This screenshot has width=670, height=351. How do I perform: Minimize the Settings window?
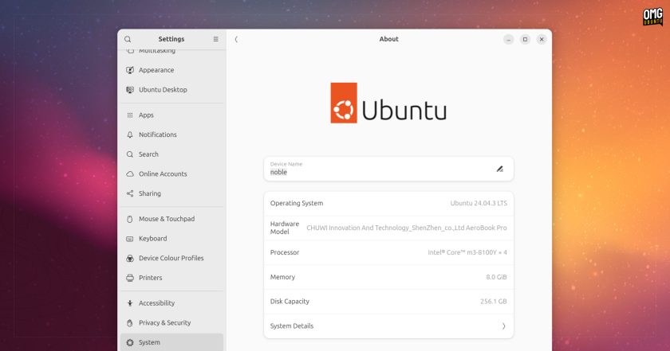pos(509,40)
